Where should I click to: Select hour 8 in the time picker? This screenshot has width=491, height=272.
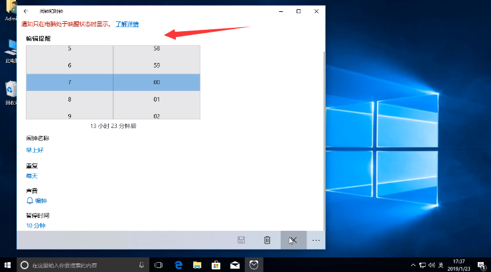[x=70, y=100]
